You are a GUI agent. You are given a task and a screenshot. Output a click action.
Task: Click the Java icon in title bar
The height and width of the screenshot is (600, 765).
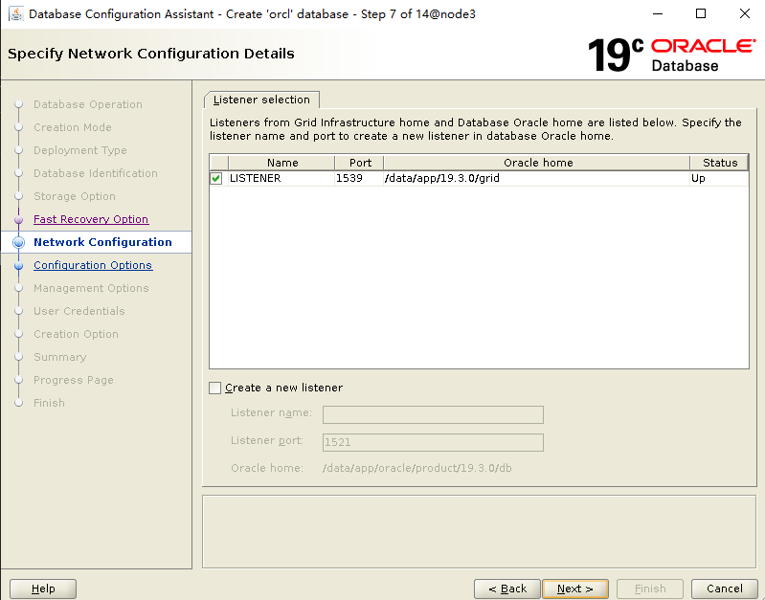pos(15,13)
